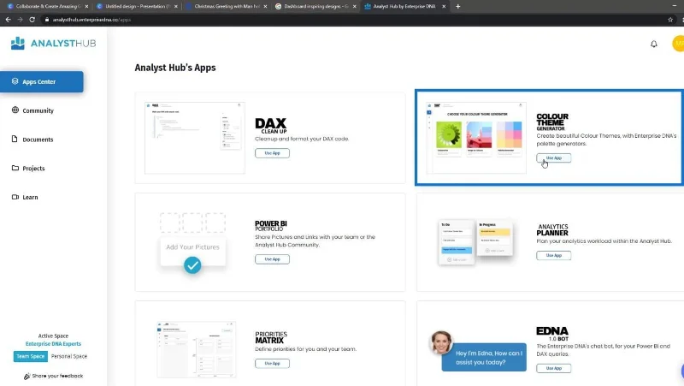
Task: Go back using browser back arrow
Action: [x=8, y=19]
